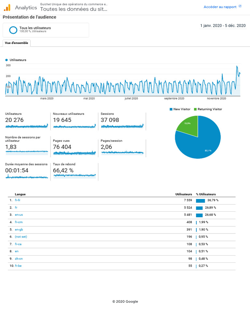Open the Accéder au rapport link
This screenshot has width=250, height=333.
coord(220,7)
